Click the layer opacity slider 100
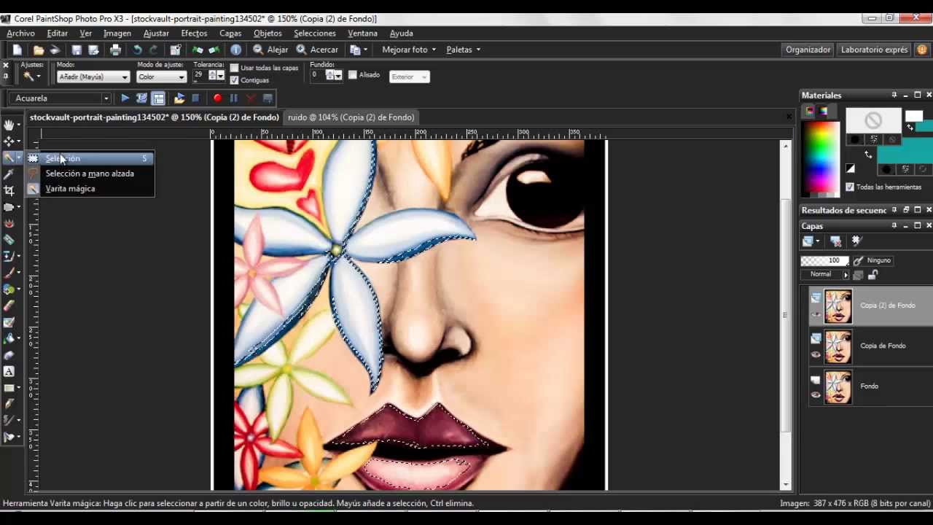The image size is (933, 525). tap(824, 260)
